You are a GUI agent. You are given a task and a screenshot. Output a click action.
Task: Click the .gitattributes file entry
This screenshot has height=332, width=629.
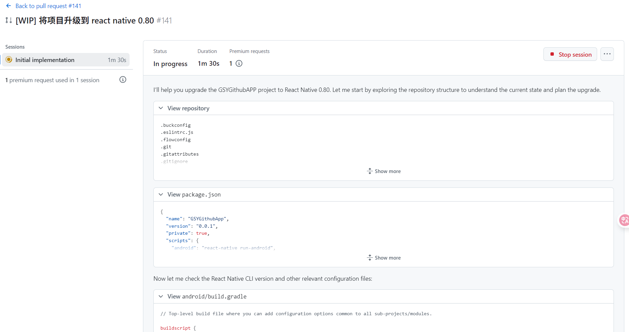[x=180, y=154]
